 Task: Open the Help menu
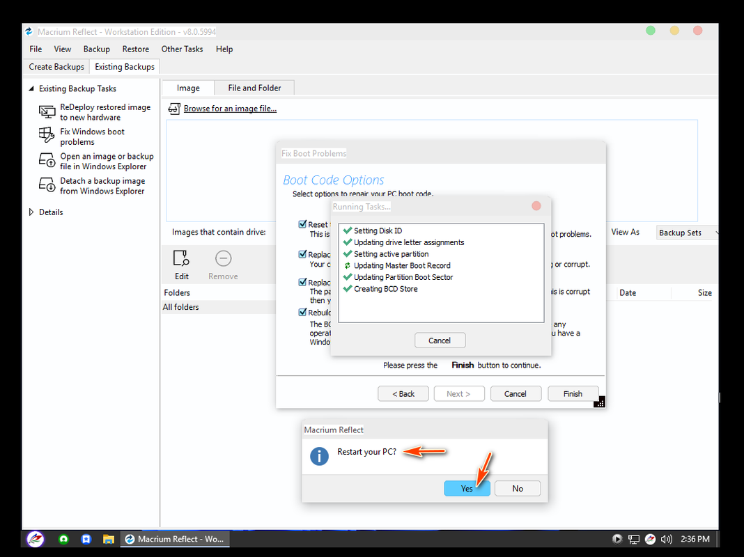tap(224, 49)
